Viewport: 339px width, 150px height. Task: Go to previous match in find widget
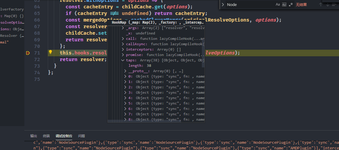coord(321,4)
